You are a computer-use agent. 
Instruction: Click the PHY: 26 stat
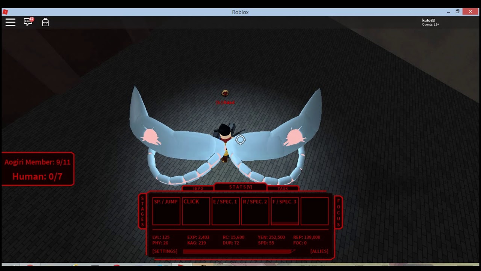click(x=160, y=243)
